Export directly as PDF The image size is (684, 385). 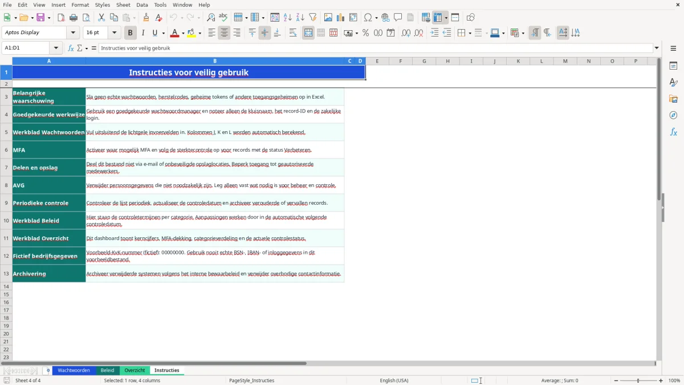point(61,18)
